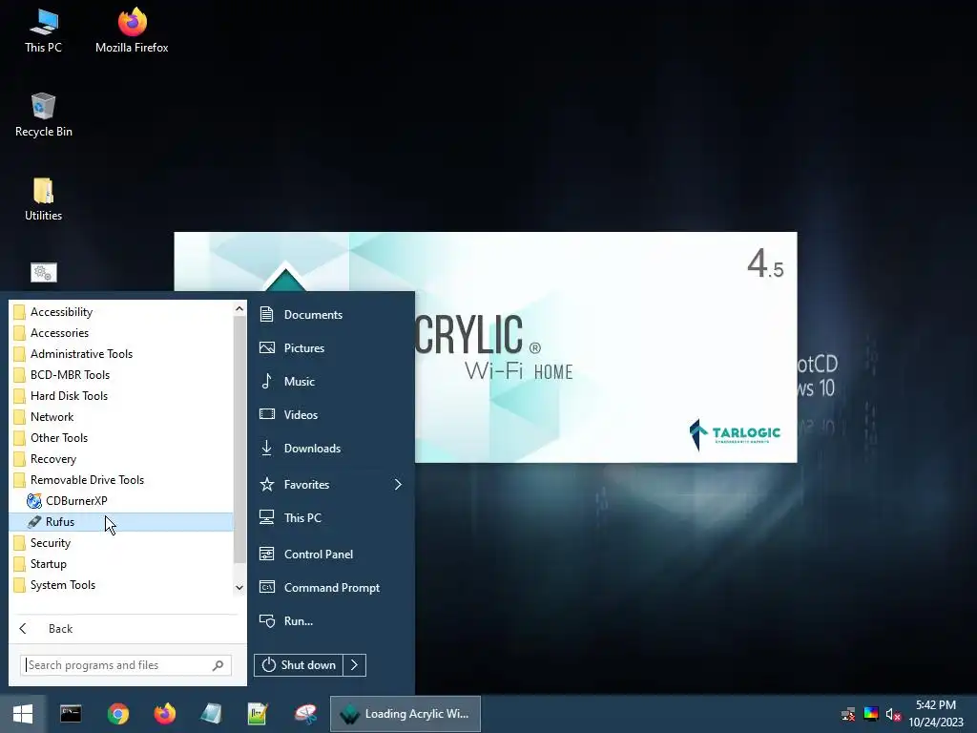This screenshot has height=733, width=977.
Task: Click the colorful display tray icon
Action: tap(871, 714)
